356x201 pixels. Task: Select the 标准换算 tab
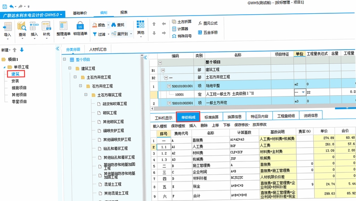click(211, 117)
